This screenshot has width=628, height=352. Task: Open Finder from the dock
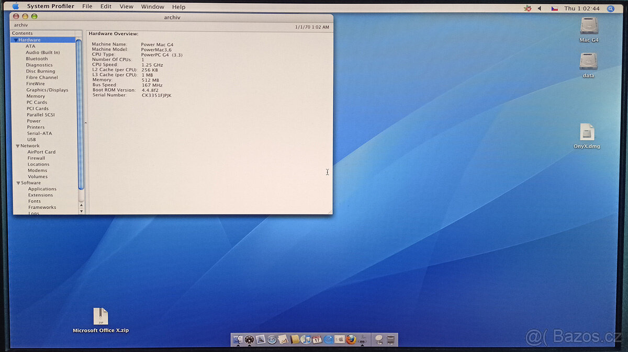238,339
